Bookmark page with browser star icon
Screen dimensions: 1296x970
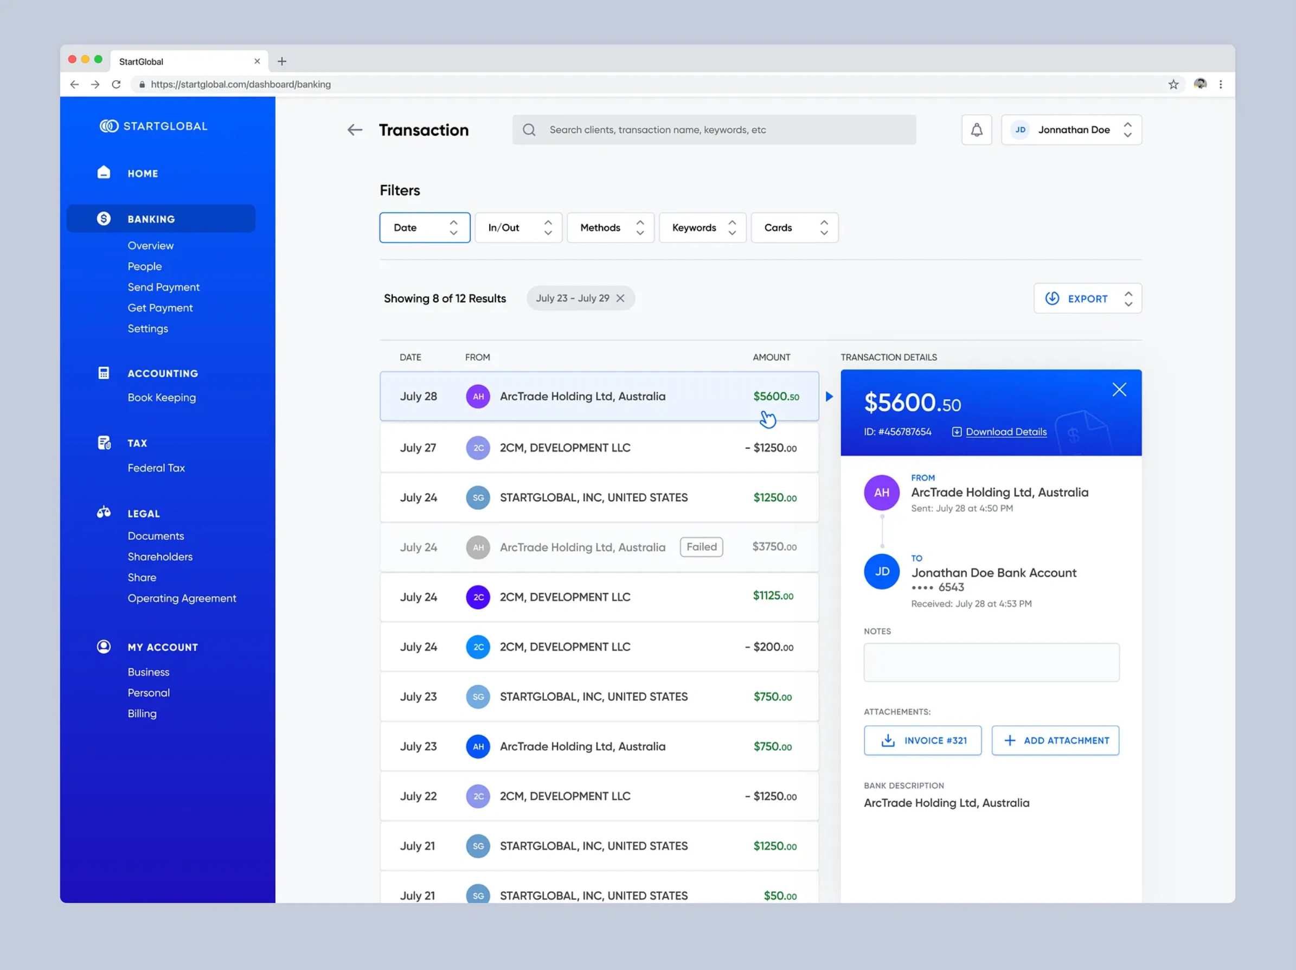point(1173,85)
